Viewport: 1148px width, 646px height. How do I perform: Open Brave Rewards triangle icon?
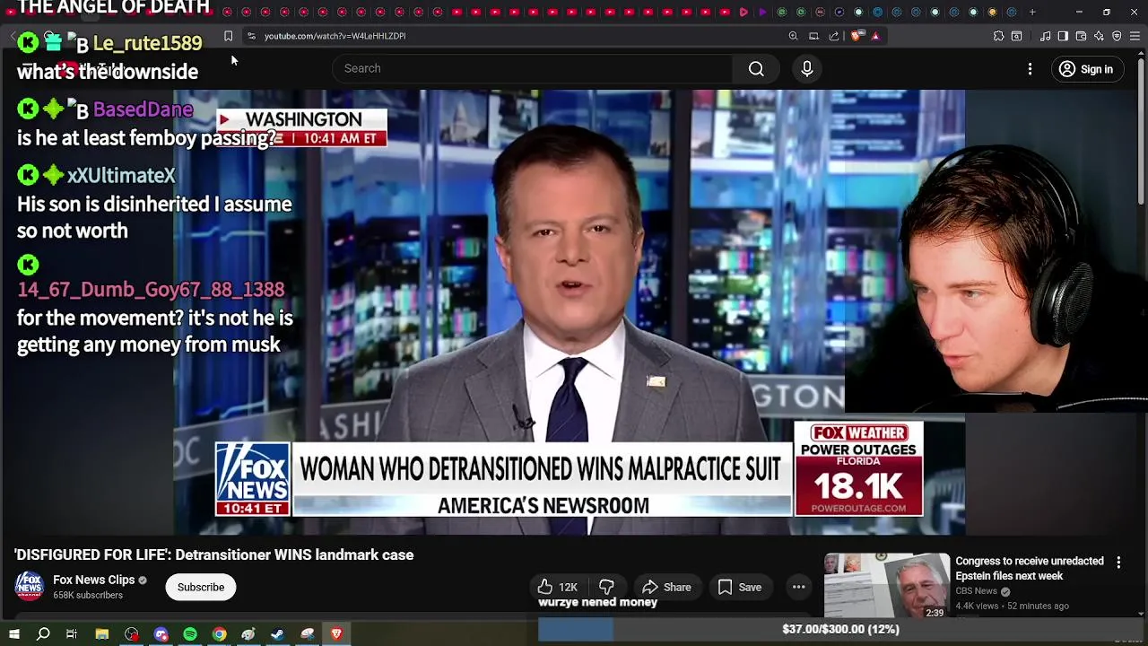(x=875, y=36)
